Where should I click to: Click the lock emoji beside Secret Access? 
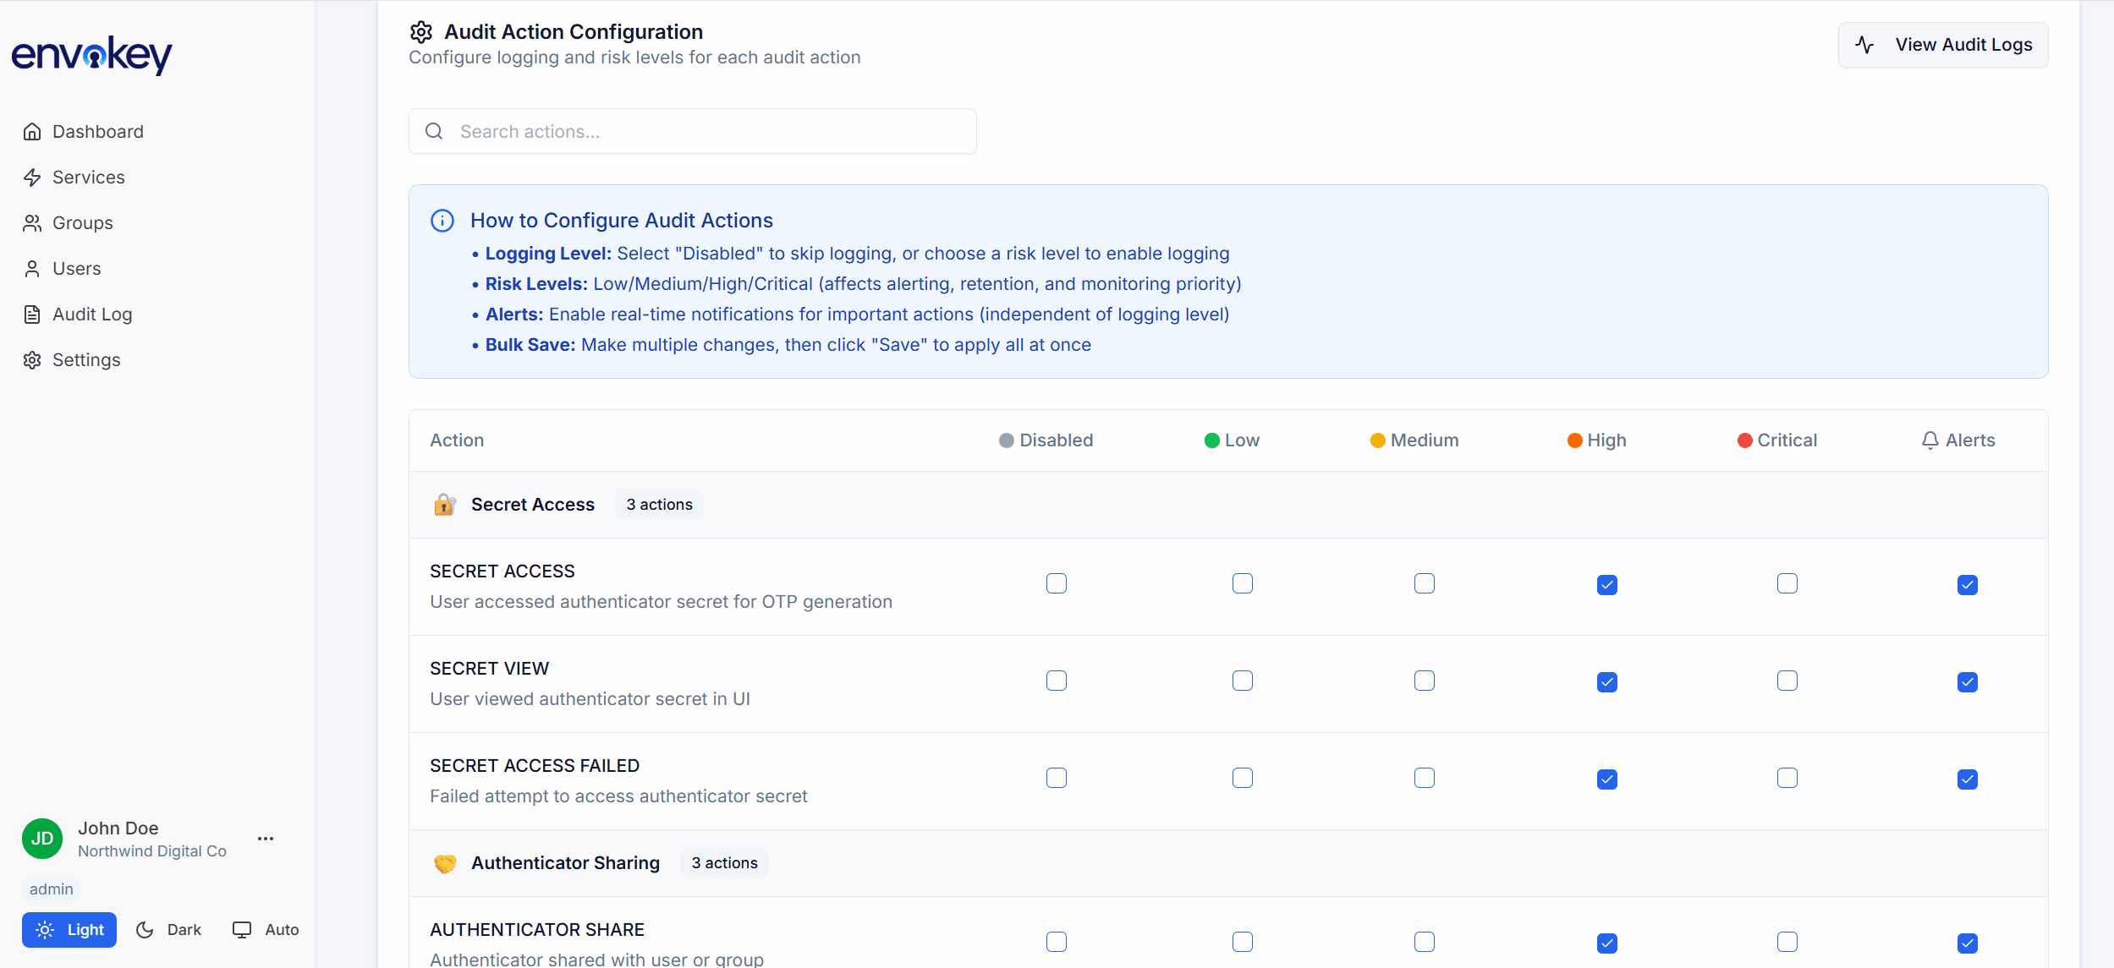(x=445, y=505)
